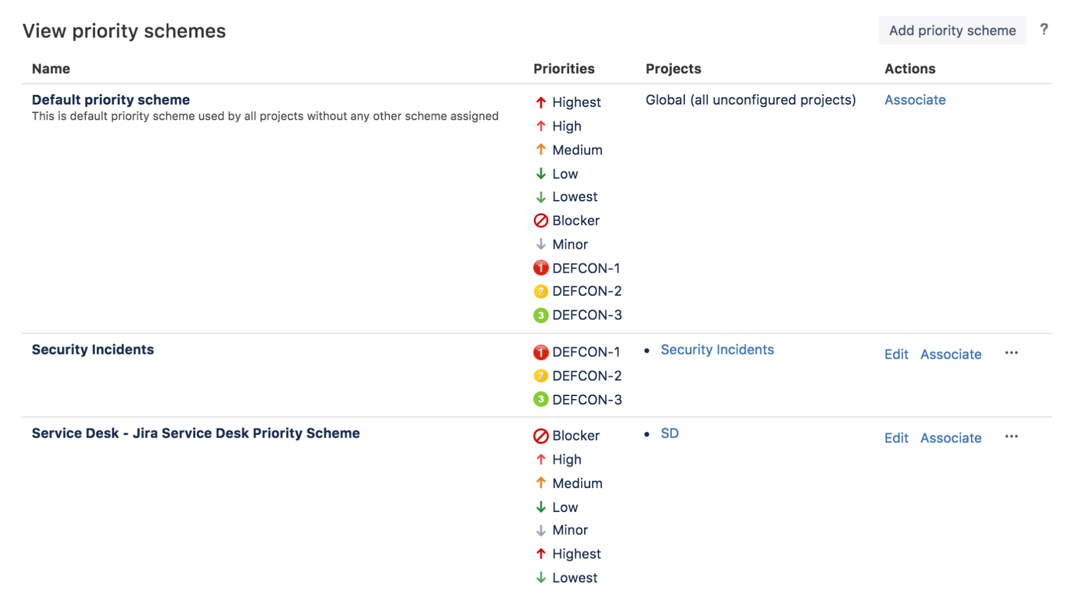Click the gray Minor priority arrow icon

point(540,244)
